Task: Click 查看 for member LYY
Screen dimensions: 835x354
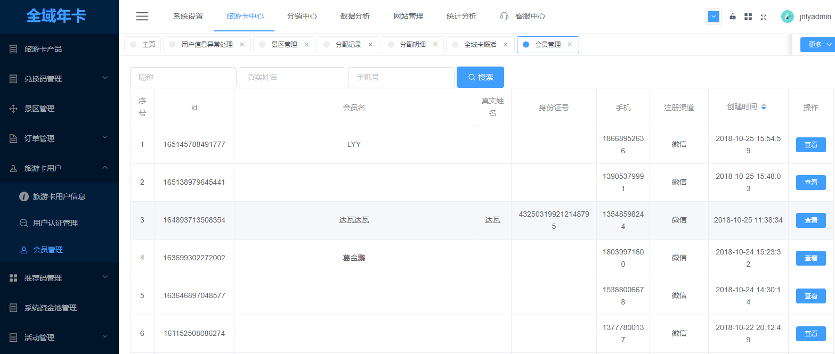Action: pos(810,145)
